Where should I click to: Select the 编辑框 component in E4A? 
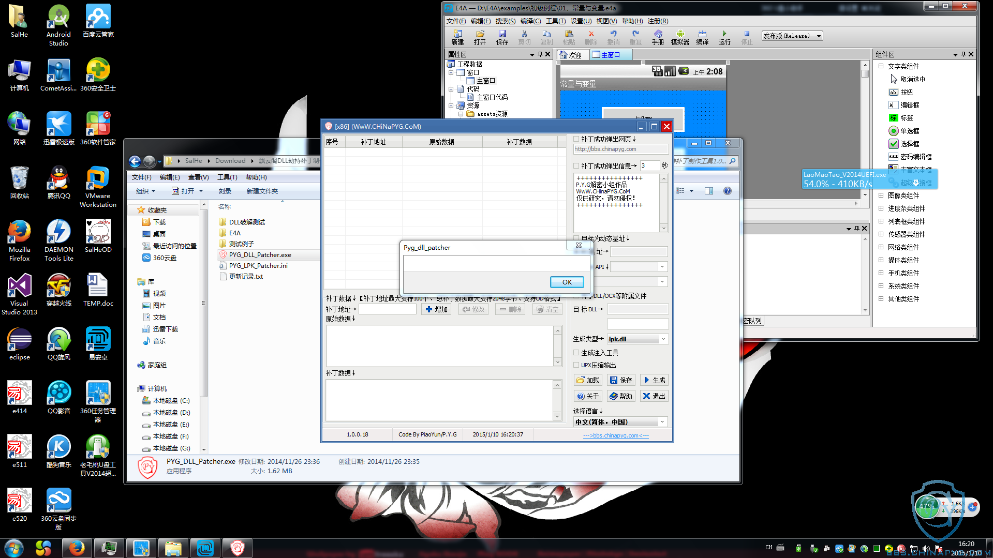coord(904,105)
